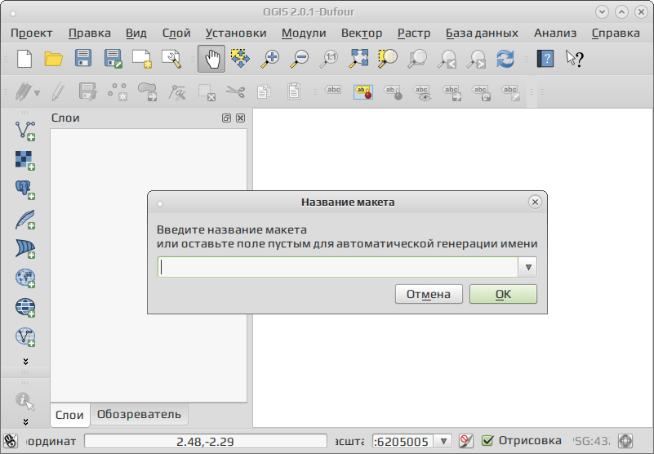654x454 pixels.
Task: Open the Растр menu
Action: (x=414, y=33)
